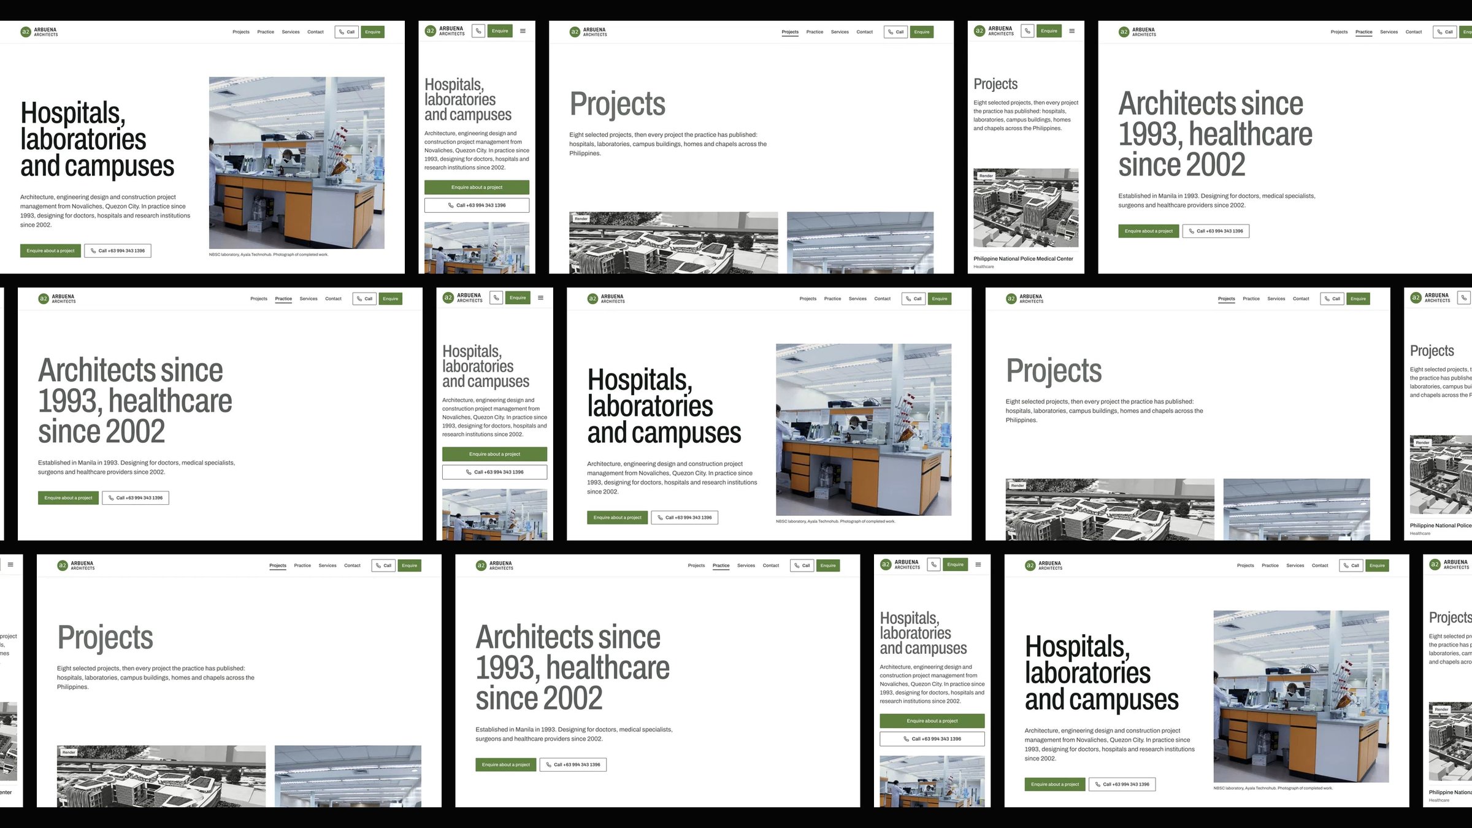
Task: Click 'Call +63 994 343 1396' in bottom-row Practice desktop
Action: (573, 765)
